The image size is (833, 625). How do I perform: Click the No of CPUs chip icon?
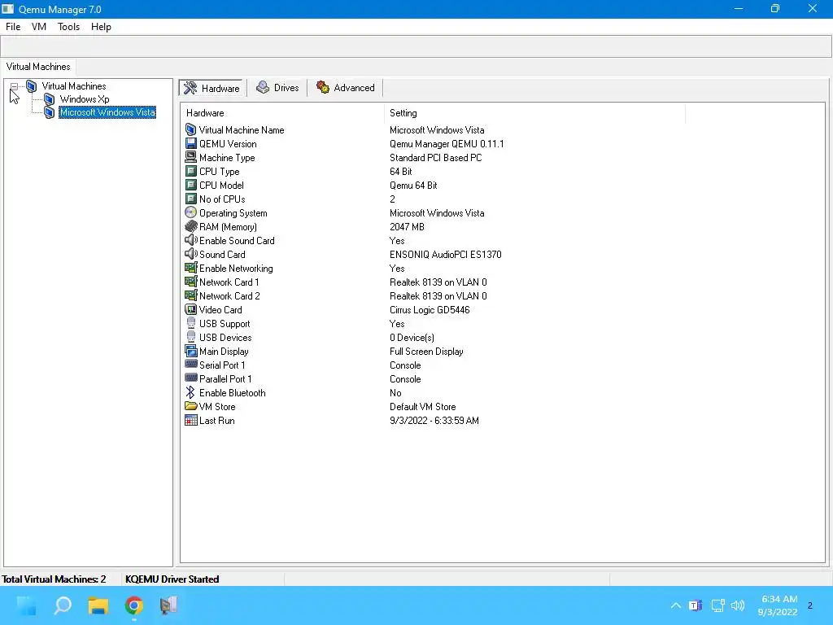[190, 199]
